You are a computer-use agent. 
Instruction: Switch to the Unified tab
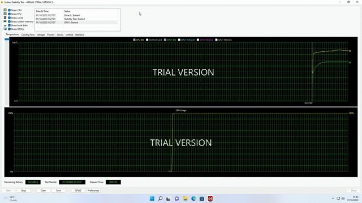pos(69,35)
